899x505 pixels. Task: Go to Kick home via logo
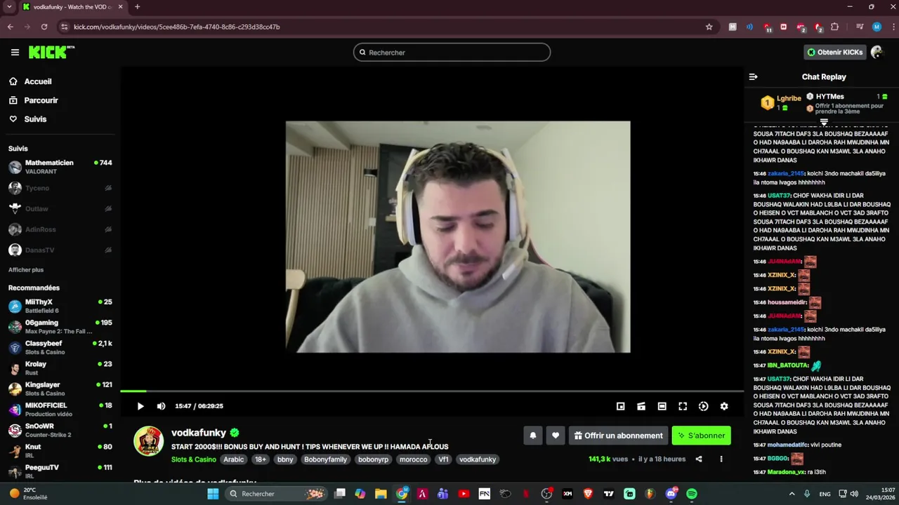51,52
